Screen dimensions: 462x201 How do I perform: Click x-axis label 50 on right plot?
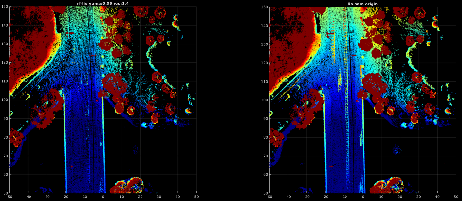tap(456, 197)
